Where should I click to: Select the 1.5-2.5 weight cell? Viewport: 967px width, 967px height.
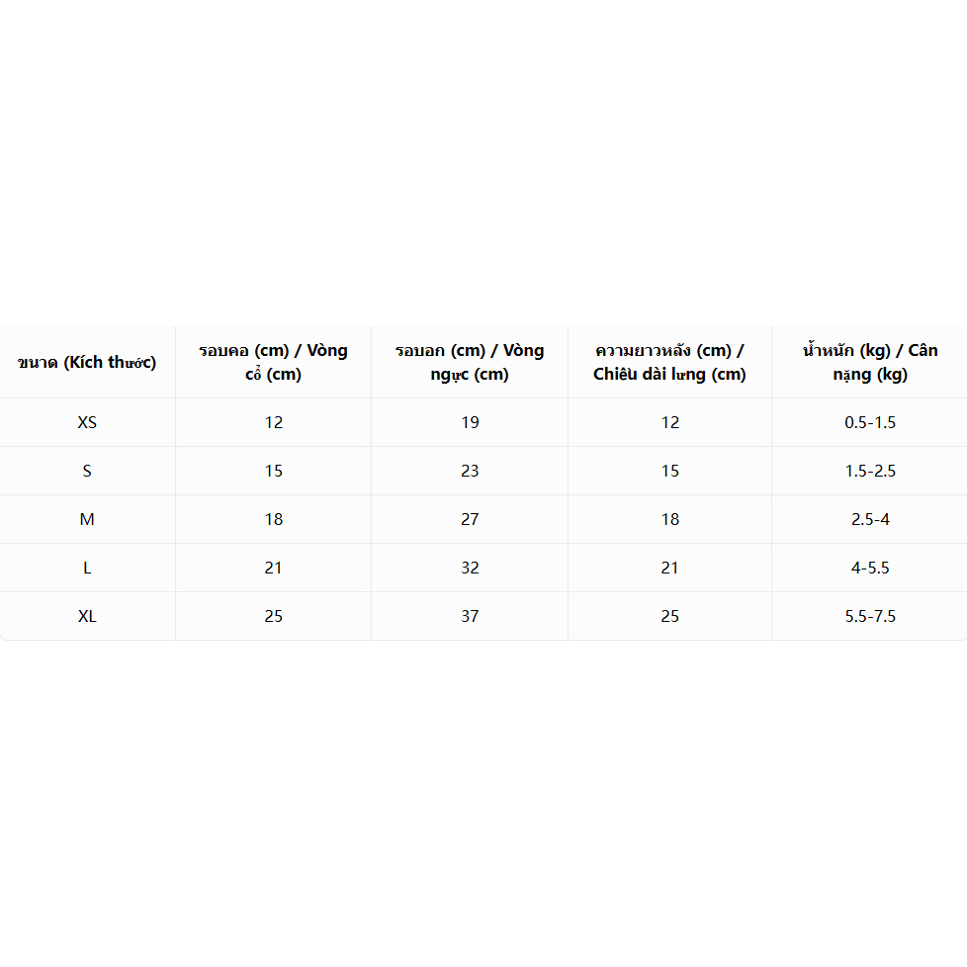click(869, 472)
